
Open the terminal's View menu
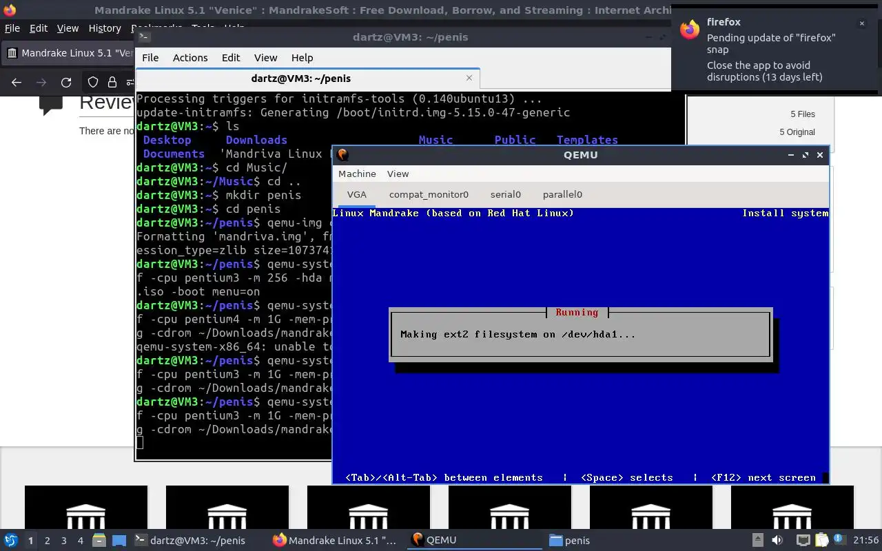click(x=265, y=58)
